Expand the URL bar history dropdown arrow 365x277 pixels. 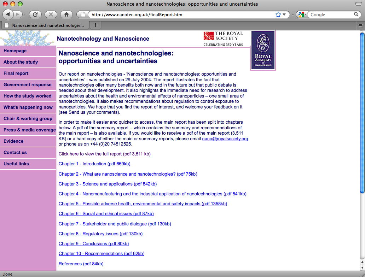(284, 14)
